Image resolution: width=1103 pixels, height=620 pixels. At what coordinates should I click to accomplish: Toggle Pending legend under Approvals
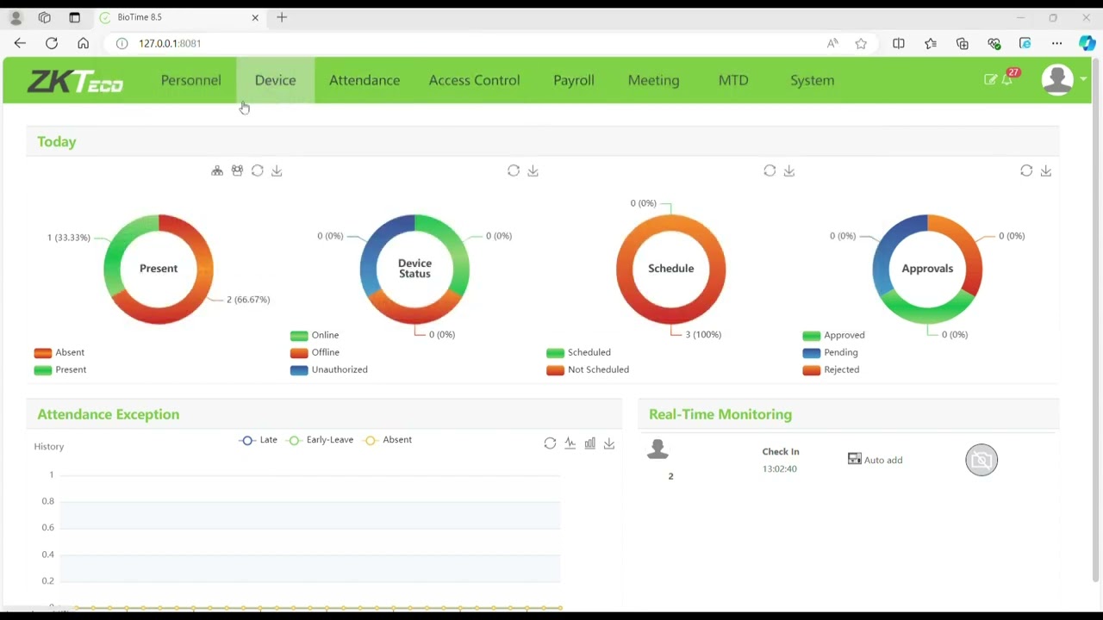tap(830, 352)
